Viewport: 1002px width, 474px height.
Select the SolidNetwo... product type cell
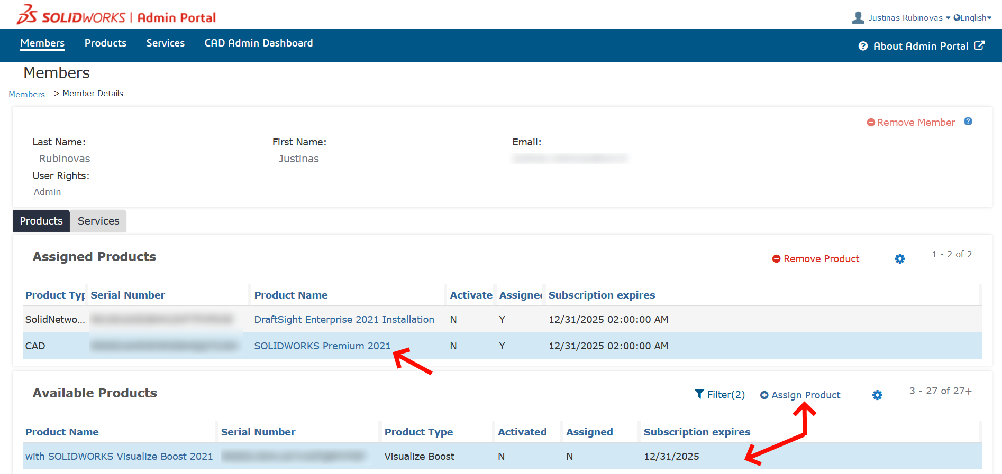(55, 320)
